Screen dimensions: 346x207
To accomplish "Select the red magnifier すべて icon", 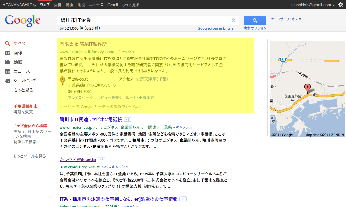I will pos(7,44).
